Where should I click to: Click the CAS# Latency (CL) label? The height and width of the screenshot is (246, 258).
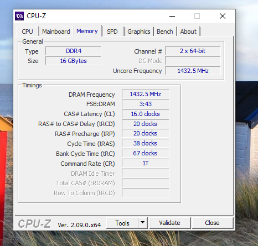click(x=89, y=114)
